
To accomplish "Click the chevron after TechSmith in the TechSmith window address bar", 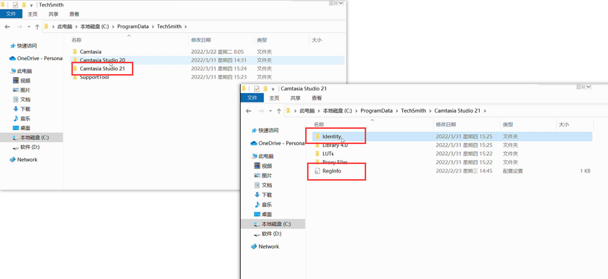I will tap(186, 27).
